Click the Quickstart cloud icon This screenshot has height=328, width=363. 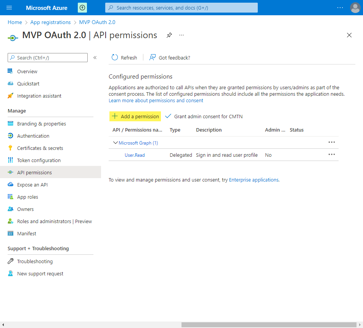(x=10, y=84)
